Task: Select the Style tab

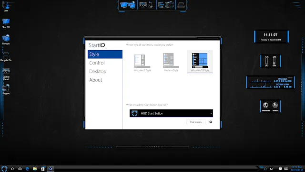Action: click(105, 54)
